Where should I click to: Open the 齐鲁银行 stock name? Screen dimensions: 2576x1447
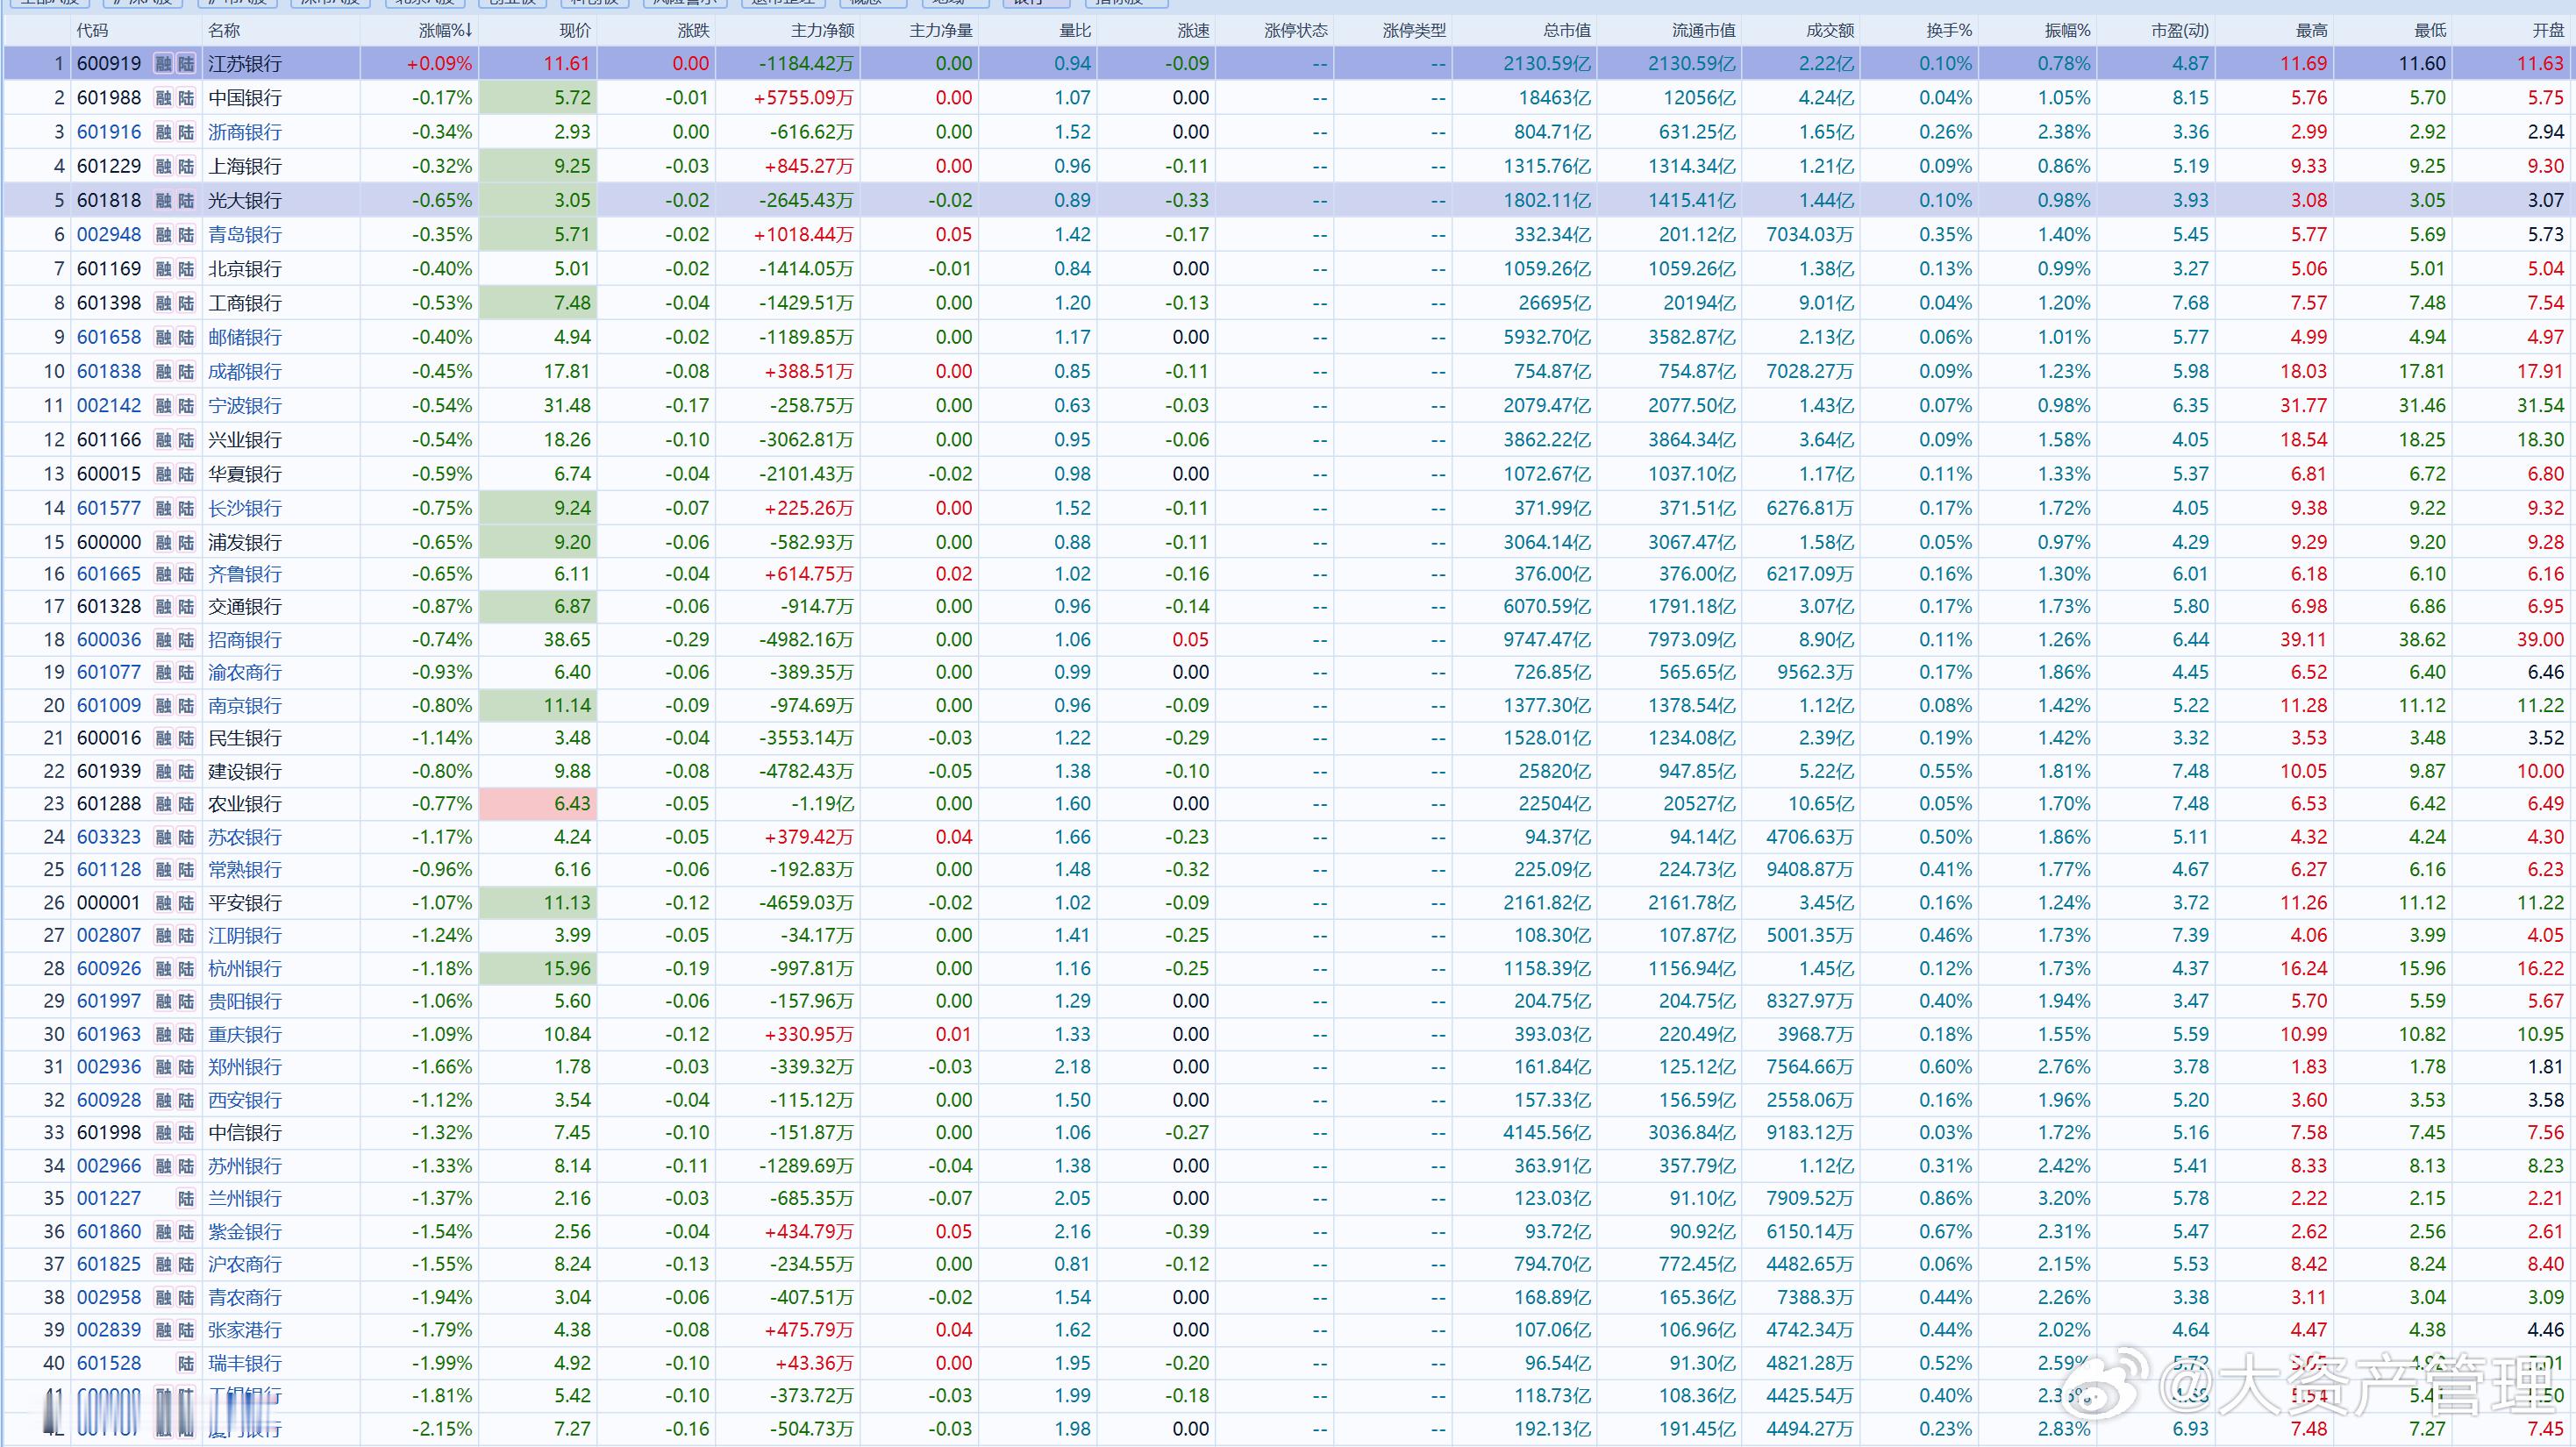(245, 574)
